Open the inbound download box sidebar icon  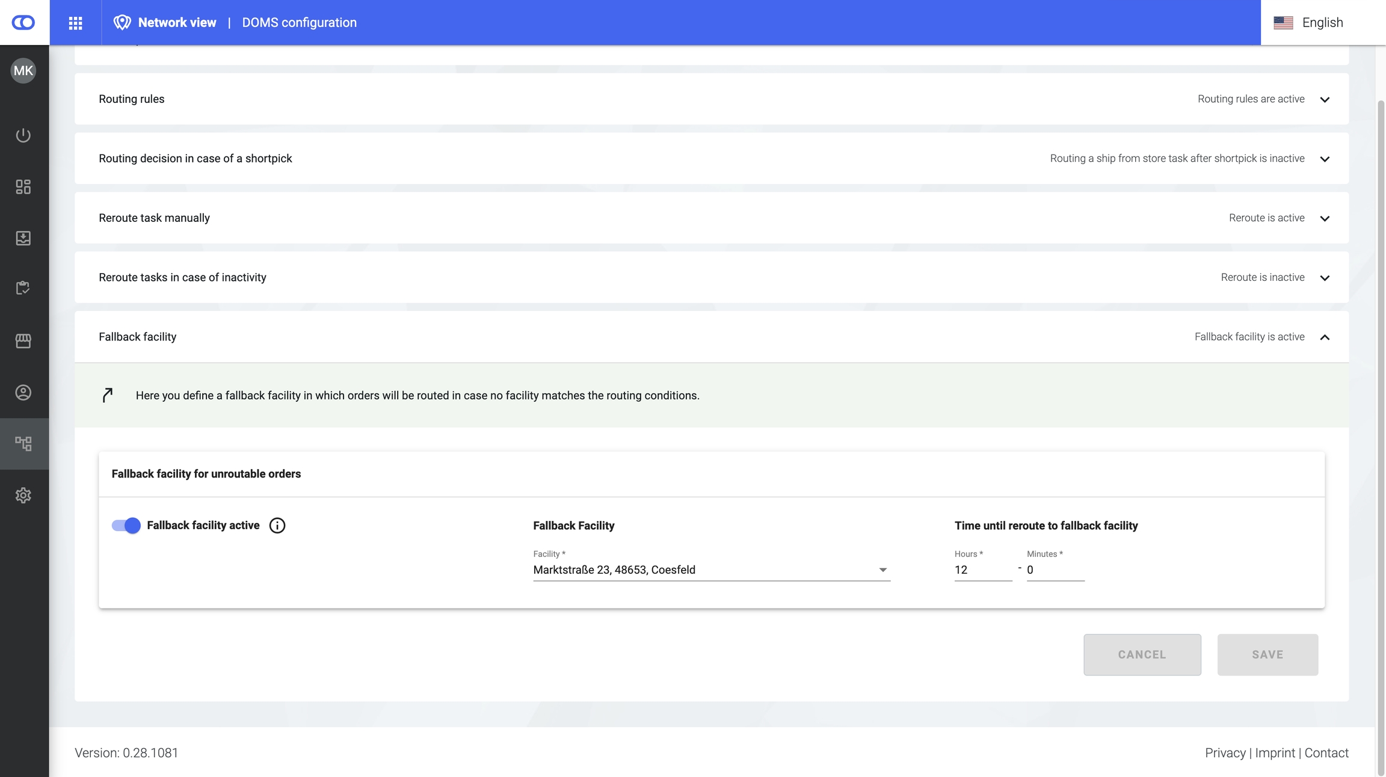[x=23, y=238]
